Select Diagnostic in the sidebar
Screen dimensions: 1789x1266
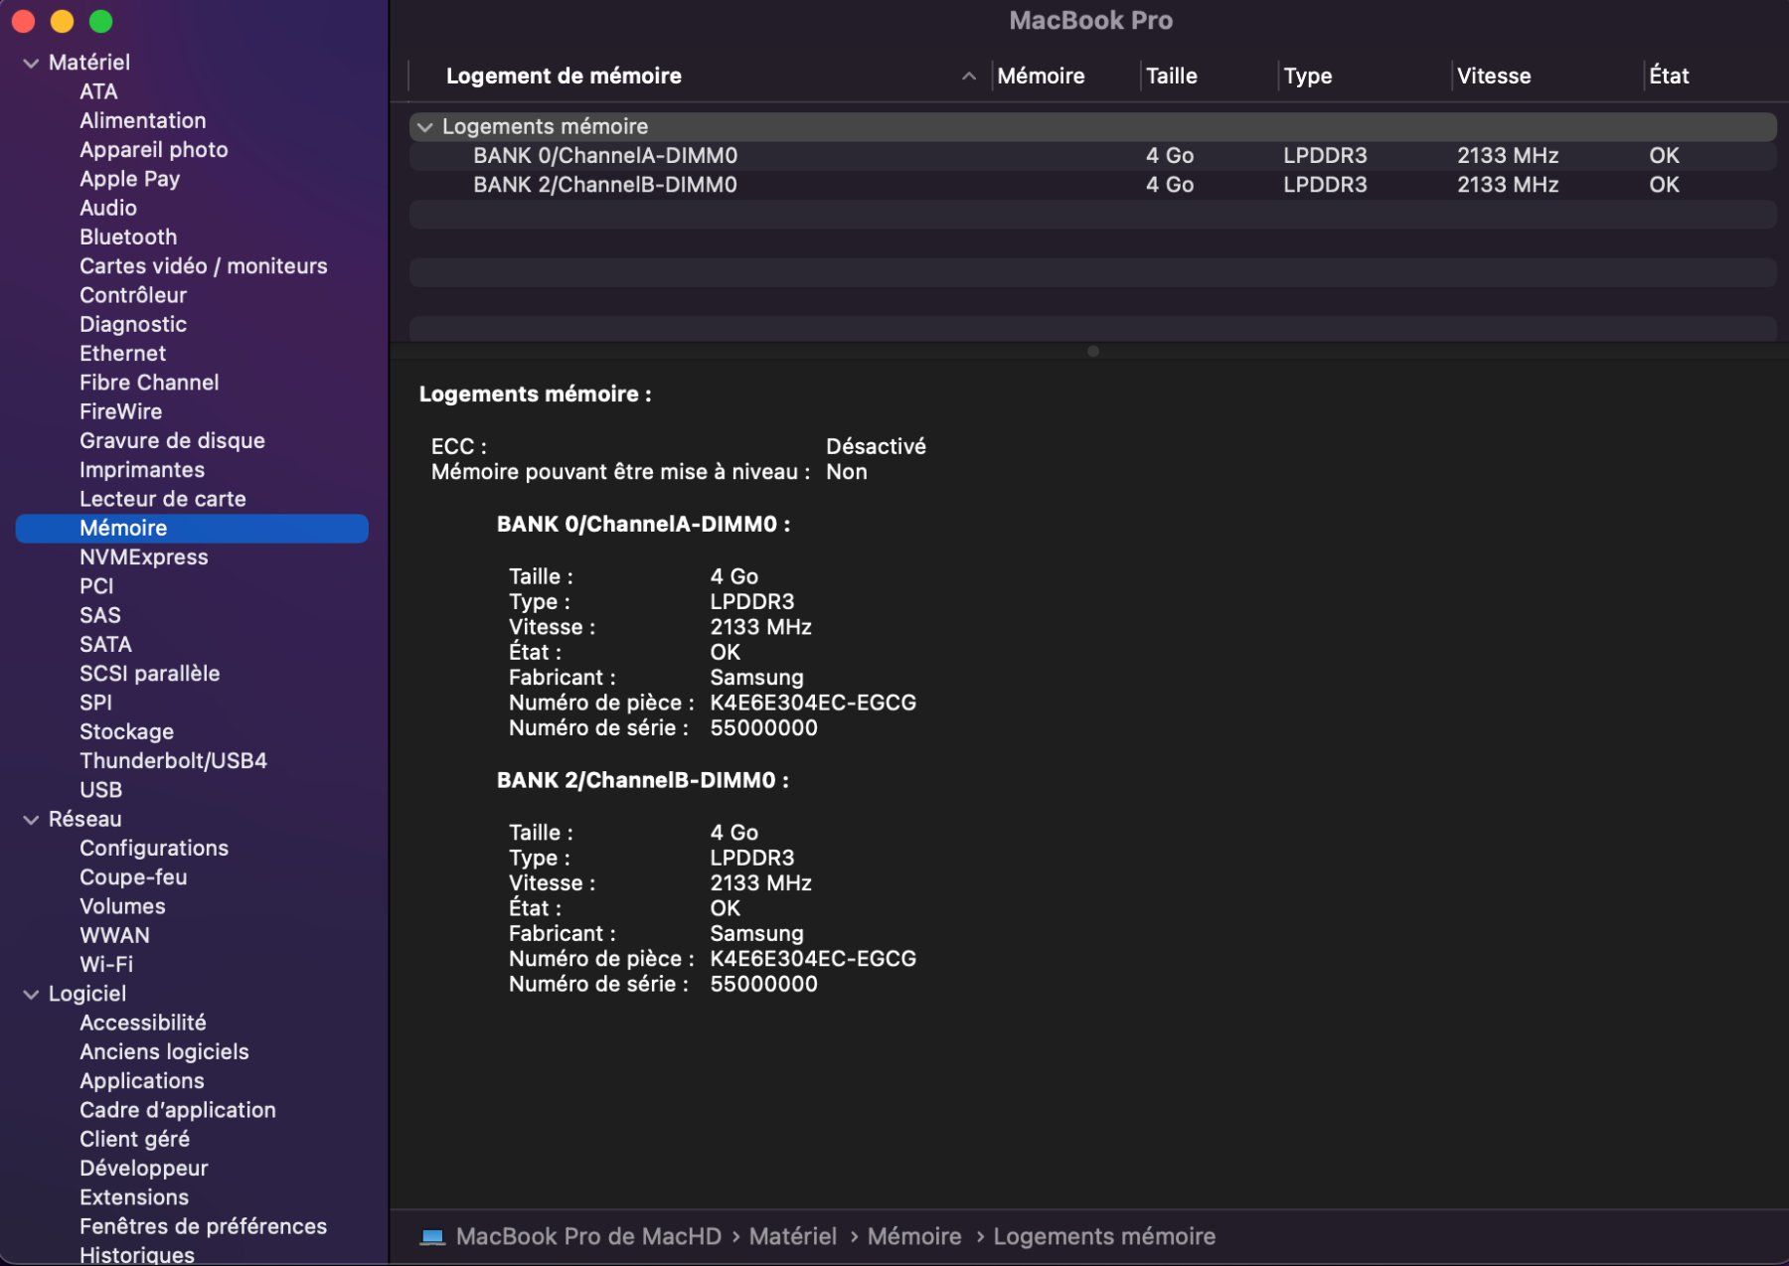pyautogui.click(x=133, y=324)
